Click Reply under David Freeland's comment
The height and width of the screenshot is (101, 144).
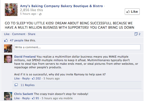(26, 78)
